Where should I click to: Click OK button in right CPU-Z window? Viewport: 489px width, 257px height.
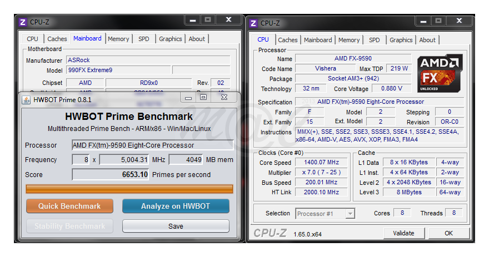click(x=449, y=233)
